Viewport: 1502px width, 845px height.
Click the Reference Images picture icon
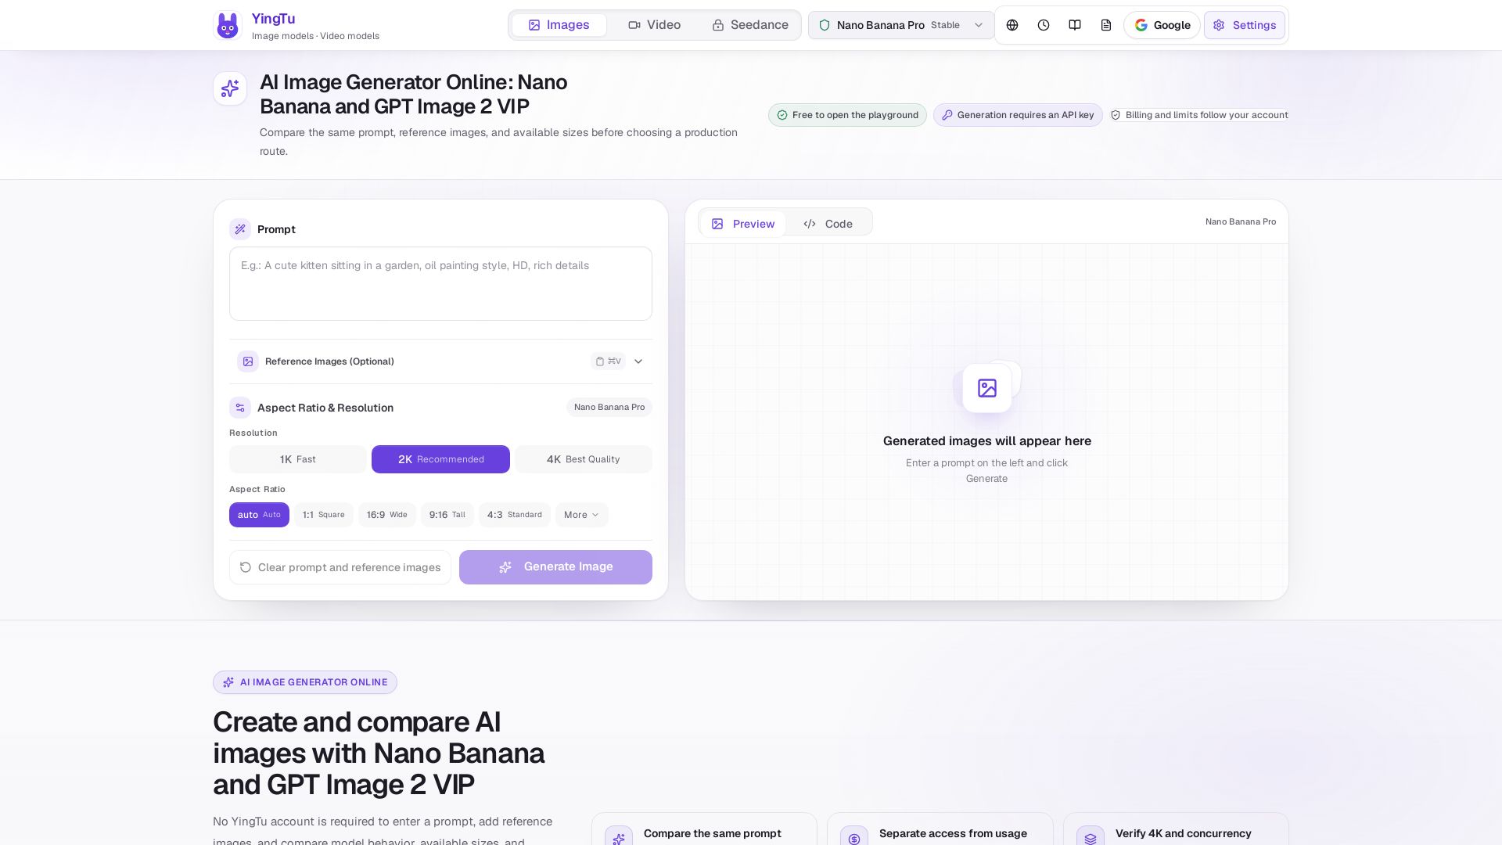[x=248, y=361]
